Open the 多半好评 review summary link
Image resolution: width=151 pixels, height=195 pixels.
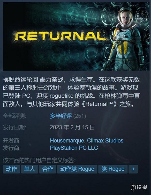point(61,116)
